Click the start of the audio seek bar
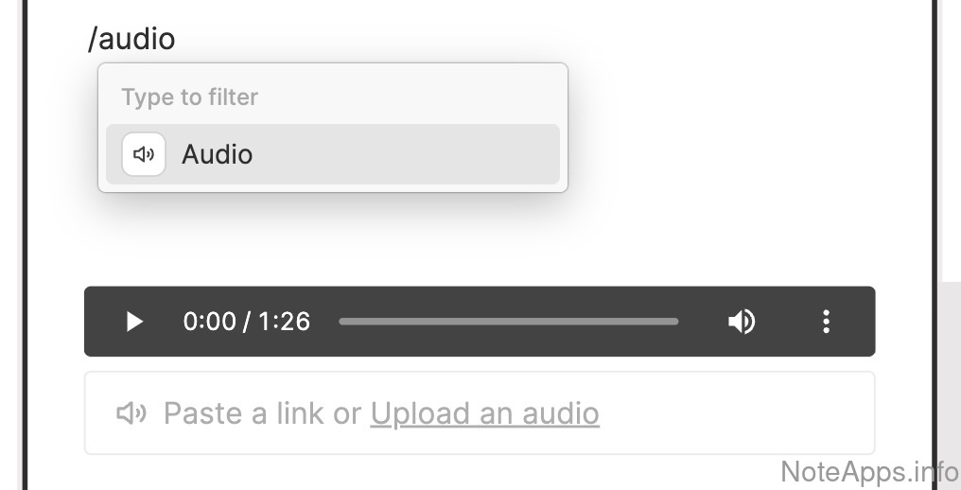Screen dimensions: 961x490 point(341,322)
